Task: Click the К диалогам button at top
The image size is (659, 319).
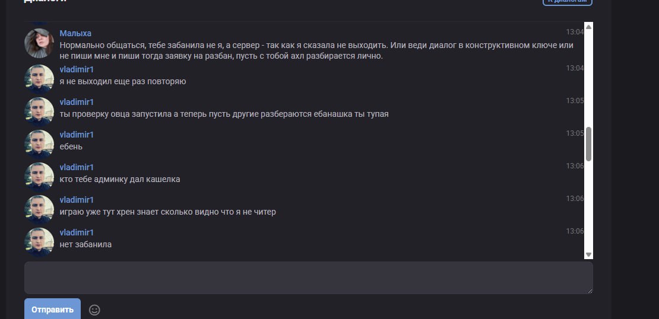Action: coord(568,2)
